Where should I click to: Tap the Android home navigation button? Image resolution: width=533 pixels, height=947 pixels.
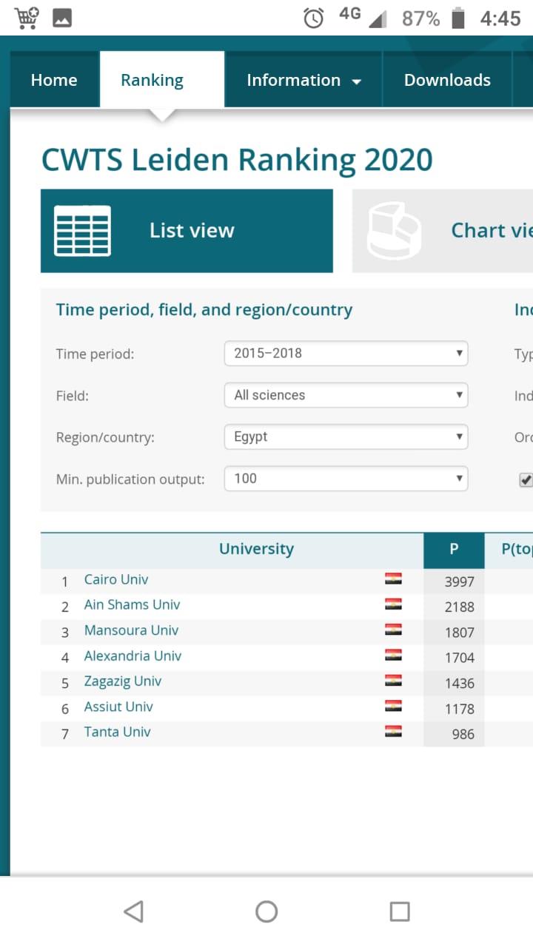pos(266,911)
